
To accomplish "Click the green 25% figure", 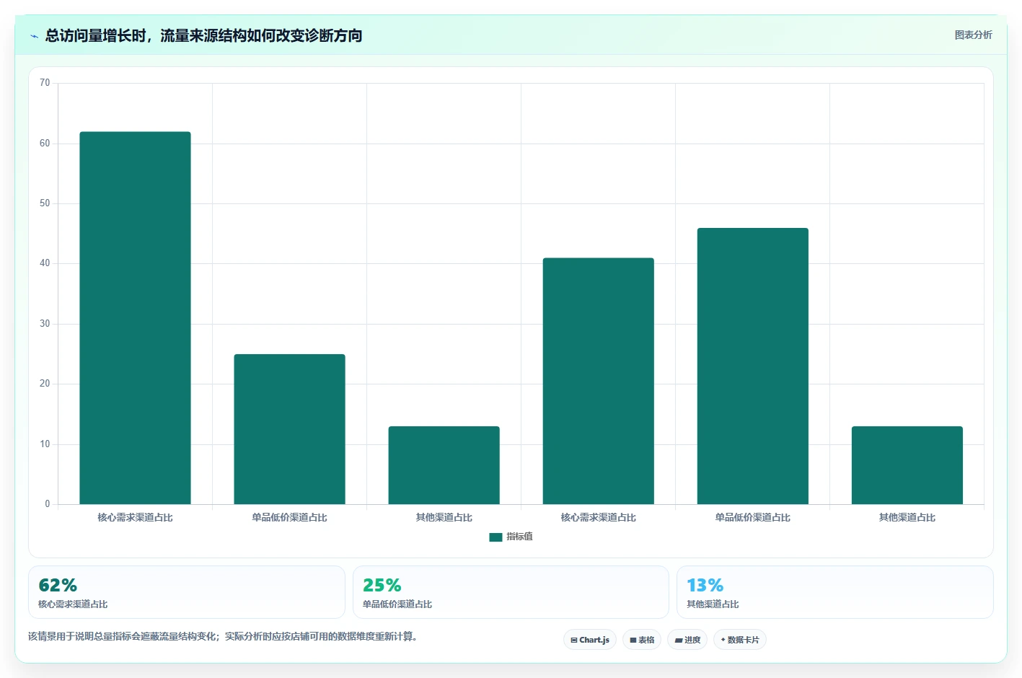I will click(x=382, y=585).
